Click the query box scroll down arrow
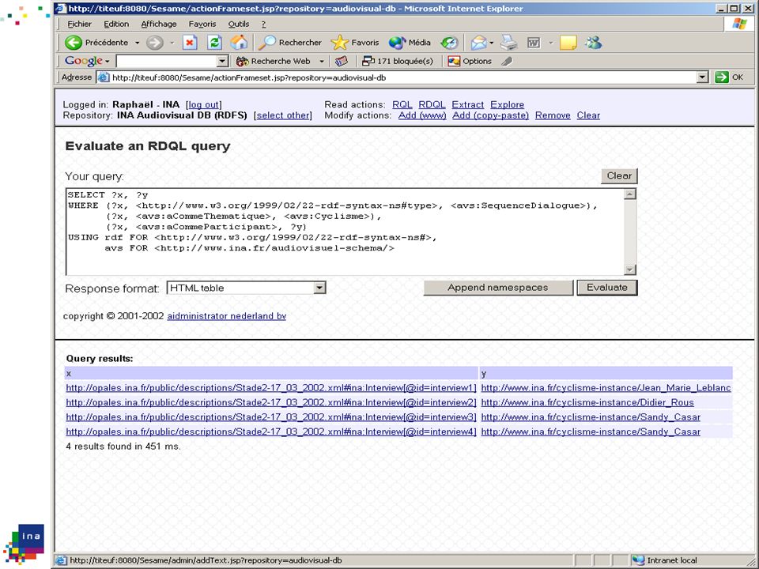759x569 pixels. pyautogui.click(x=630, y=269)
